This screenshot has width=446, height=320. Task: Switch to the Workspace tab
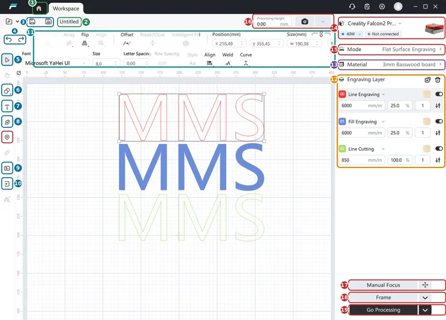click(x=66, y=9)
